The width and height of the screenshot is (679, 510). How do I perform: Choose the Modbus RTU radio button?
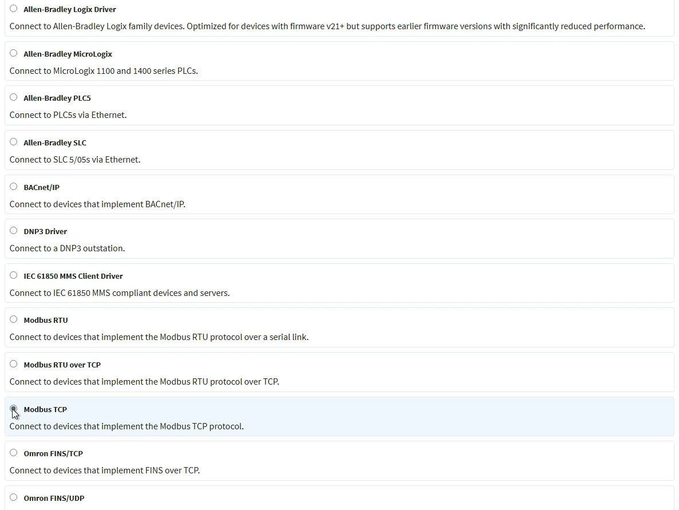coord(13,319)
